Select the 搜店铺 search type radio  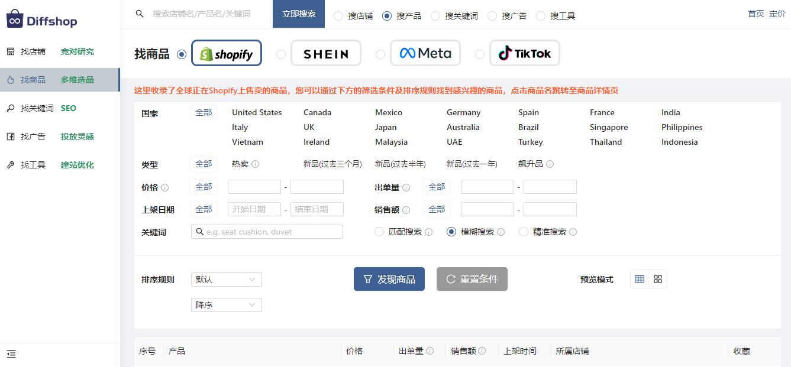[338, 16]
